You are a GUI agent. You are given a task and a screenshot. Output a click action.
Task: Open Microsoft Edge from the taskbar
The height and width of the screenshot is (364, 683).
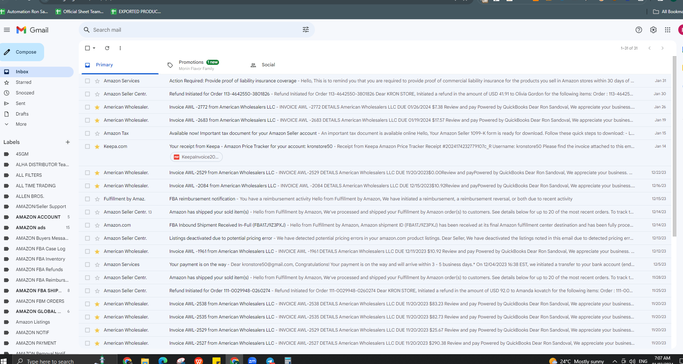click(163, 360)
